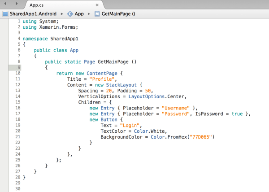Click the "Password" placeholder string
This screenshot has width=269, height=192.
click(176, 114)
